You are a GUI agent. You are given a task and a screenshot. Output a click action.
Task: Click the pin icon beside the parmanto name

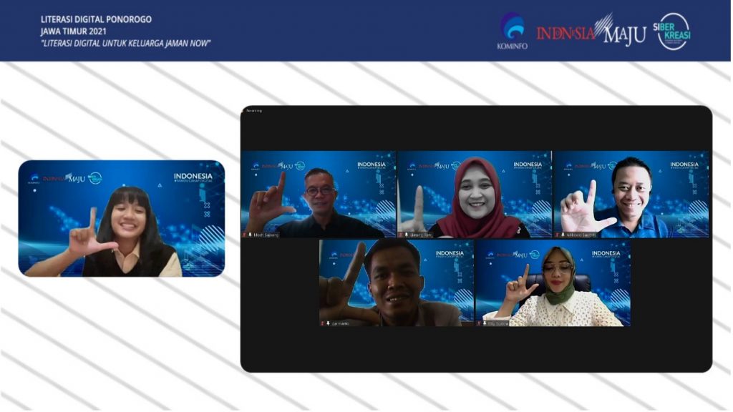329,323
